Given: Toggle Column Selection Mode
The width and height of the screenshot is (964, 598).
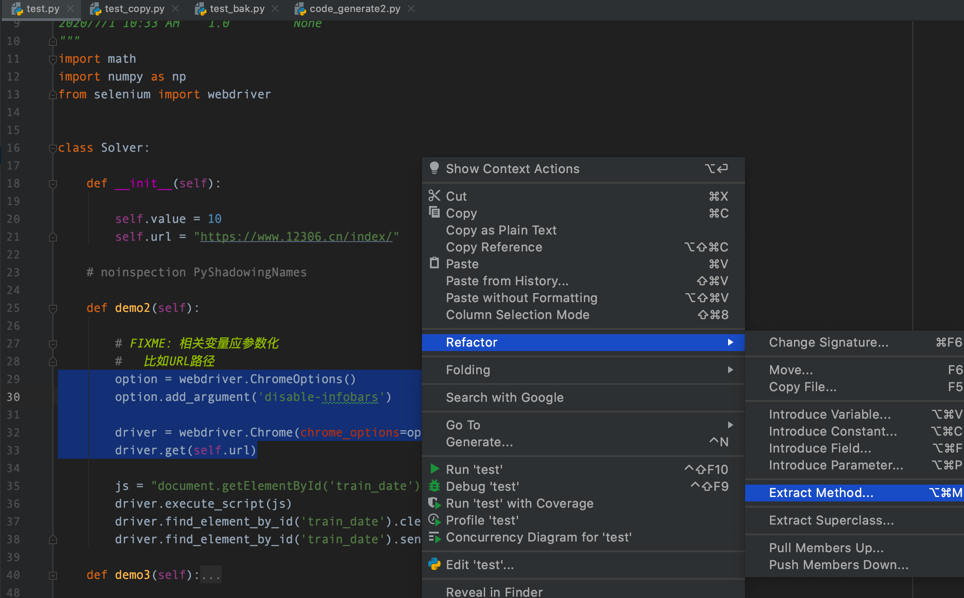Looking at the screenshot, I should click(x=583, y=315).
